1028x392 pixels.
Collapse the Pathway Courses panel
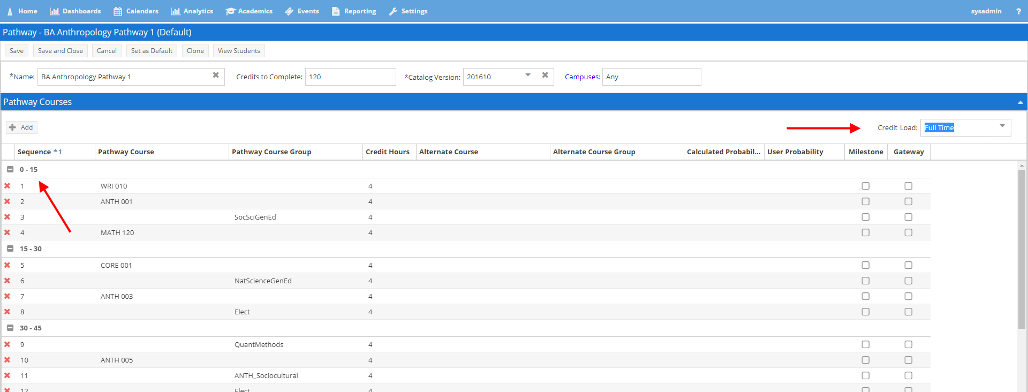[1020, 102]
